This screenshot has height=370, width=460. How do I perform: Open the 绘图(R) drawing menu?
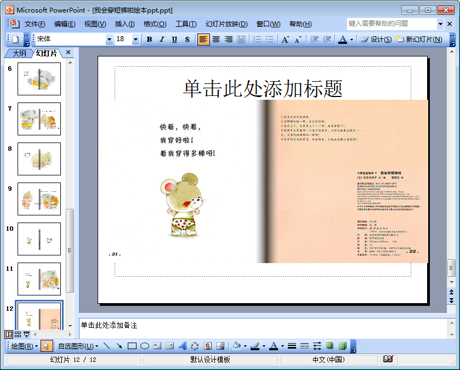pyautogui.click(x=24, y=346)
